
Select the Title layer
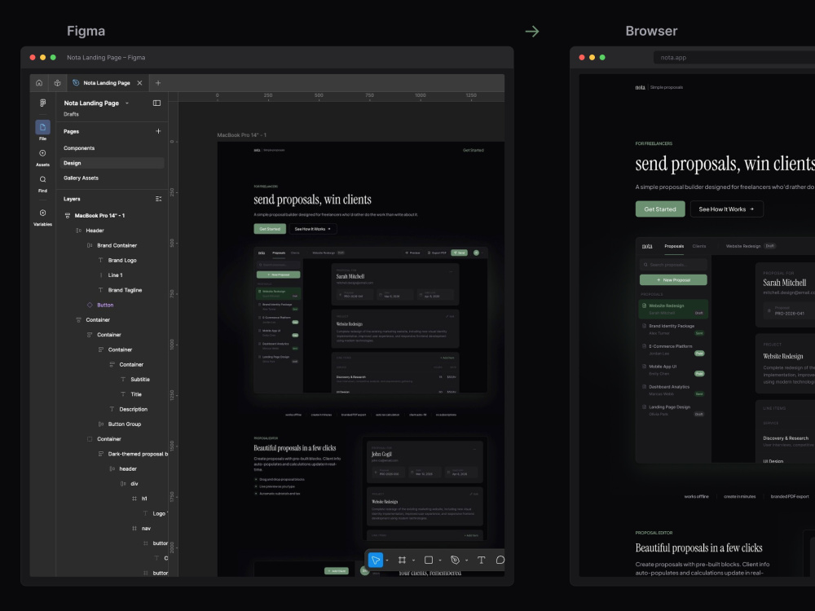pos(135,394)
